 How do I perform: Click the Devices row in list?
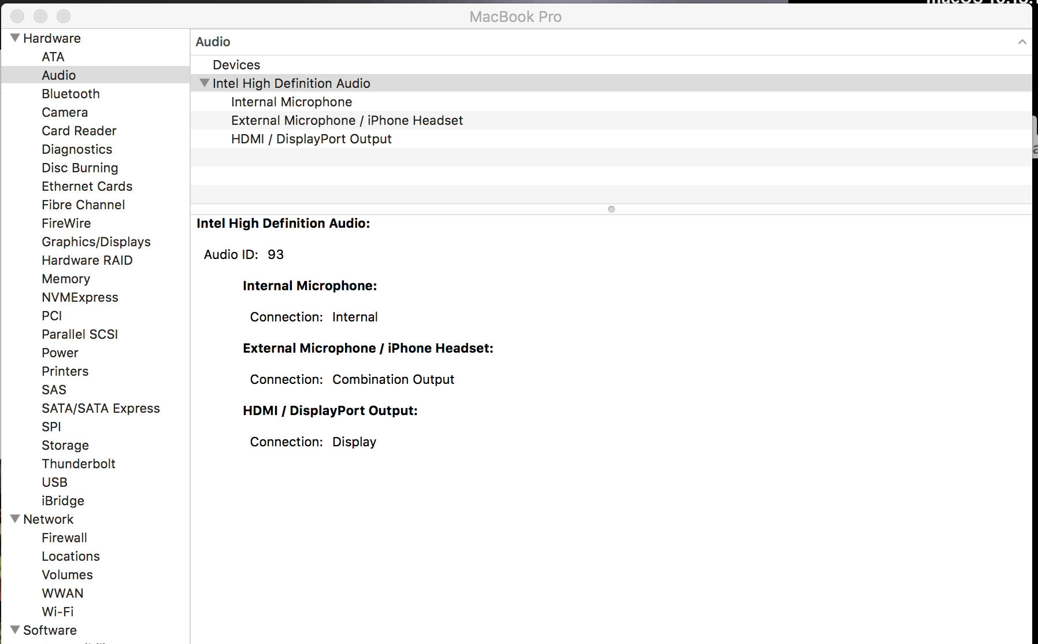611,65
